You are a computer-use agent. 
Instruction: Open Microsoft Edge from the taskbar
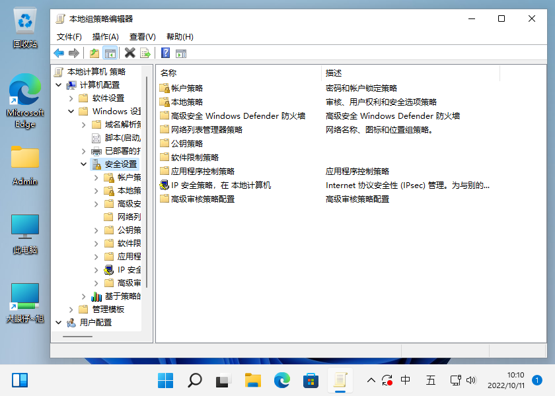pyautogui.click(x=282, y=381)
